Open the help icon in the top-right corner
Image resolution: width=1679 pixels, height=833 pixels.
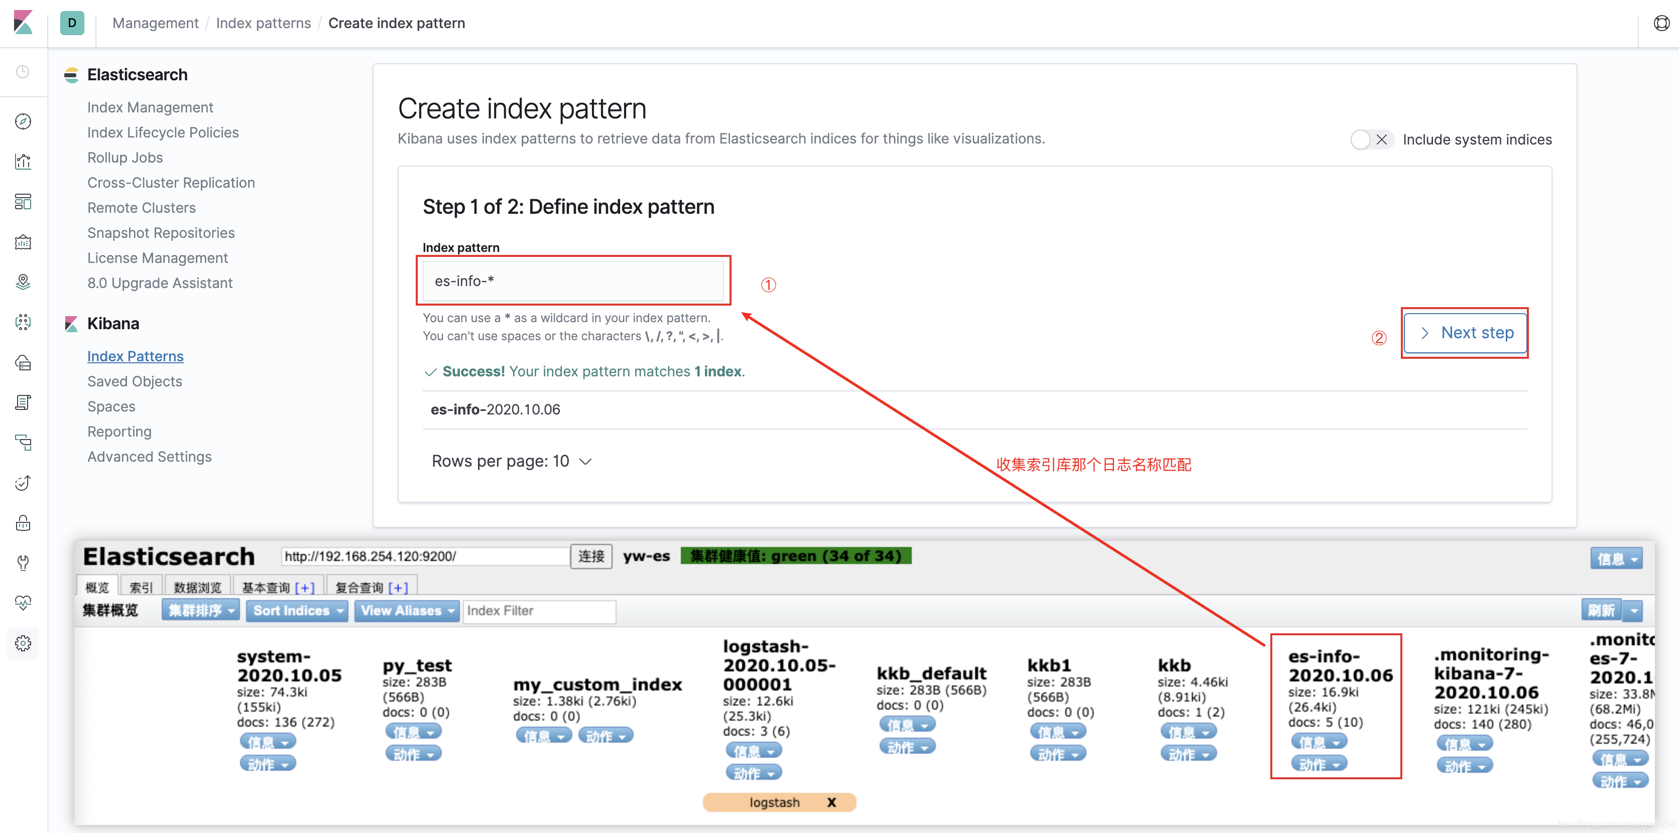tap(1661, 24)
